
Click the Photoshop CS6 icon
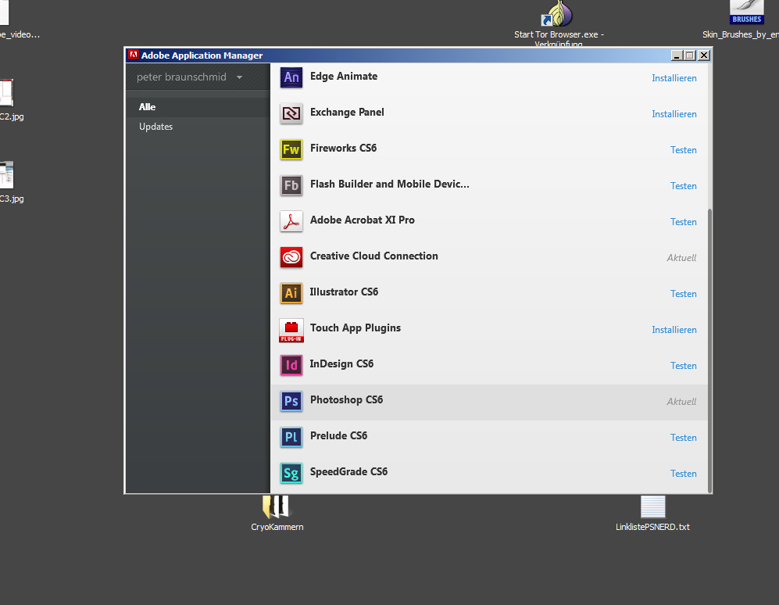coord(291,401)
